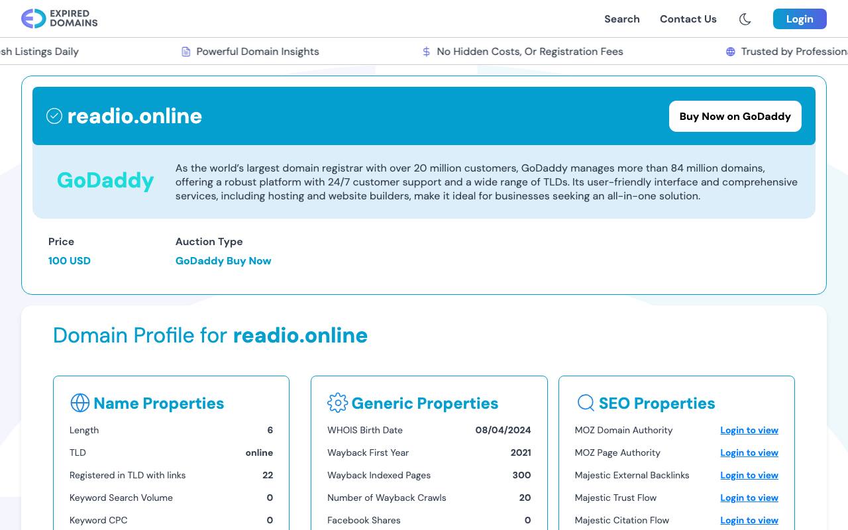Image resolution: width=848 pixels, height=530 pixels.
Task: Click the readio.online title in banner
Action: coord(134,116)
